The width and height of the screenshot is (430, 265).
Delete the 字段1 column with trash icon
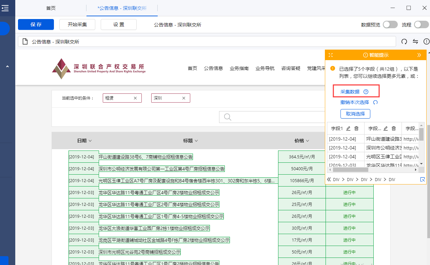[x=356, y=128]
